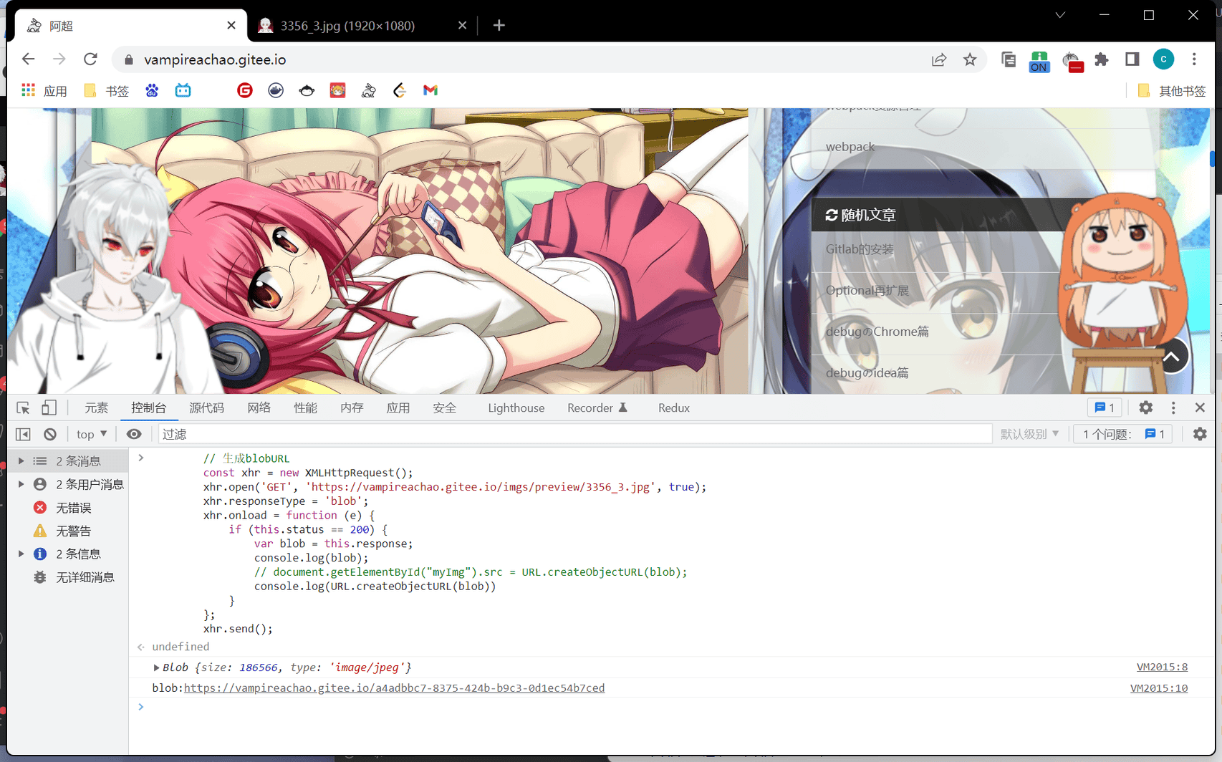
Task: Toggle the device toolbar icon
Action: (x=49, y=408)
